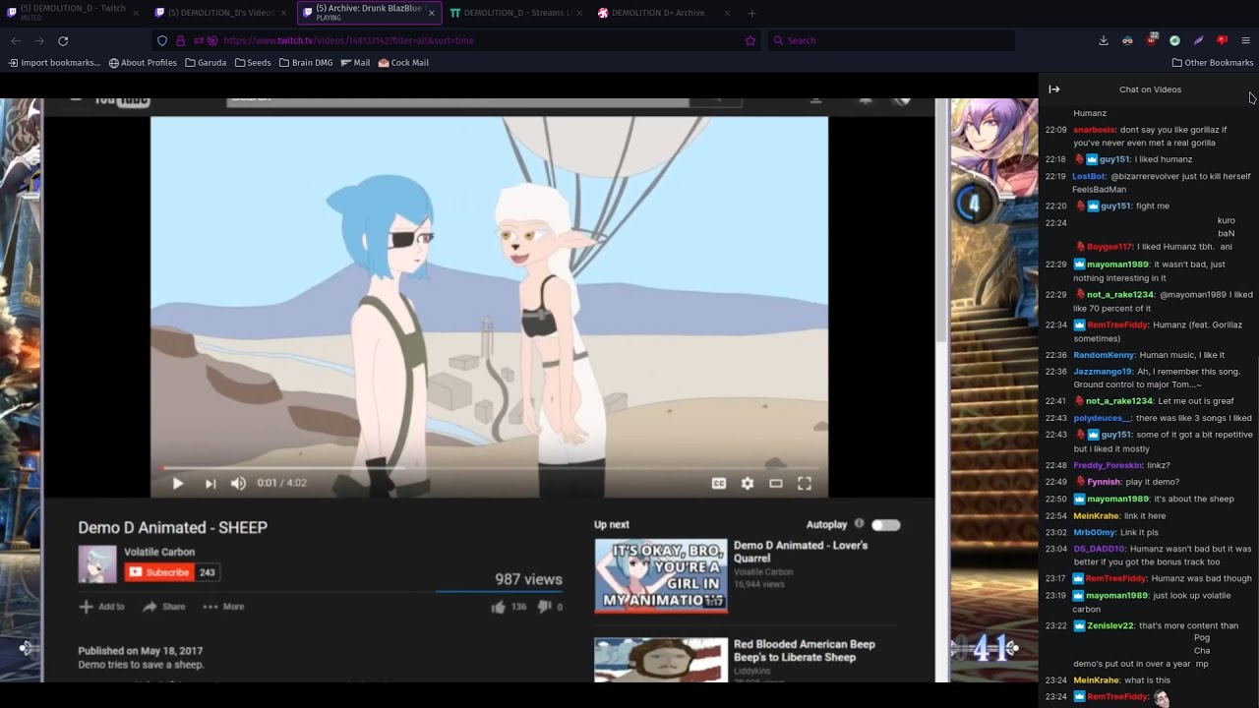Image resolution: width=1259 pixels, height=708 pixels.
Task: Click chat username Fynnish
Action: [x=1104, y=482]
